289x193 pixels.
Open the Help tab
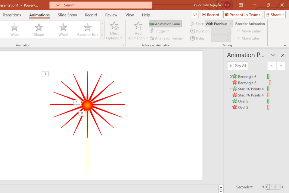click(x=146, y=15)
